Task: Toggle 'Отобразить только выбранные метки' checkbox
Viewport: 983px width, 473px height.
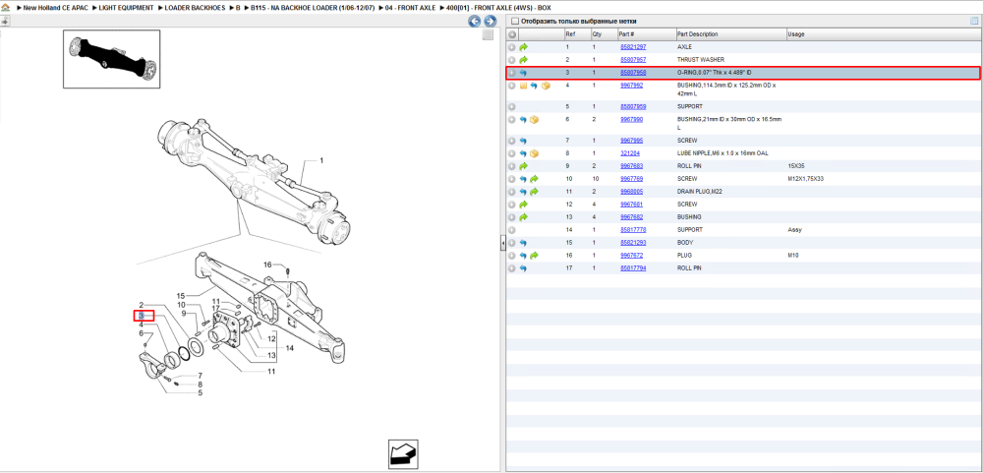Action: [x=515, y=22]
